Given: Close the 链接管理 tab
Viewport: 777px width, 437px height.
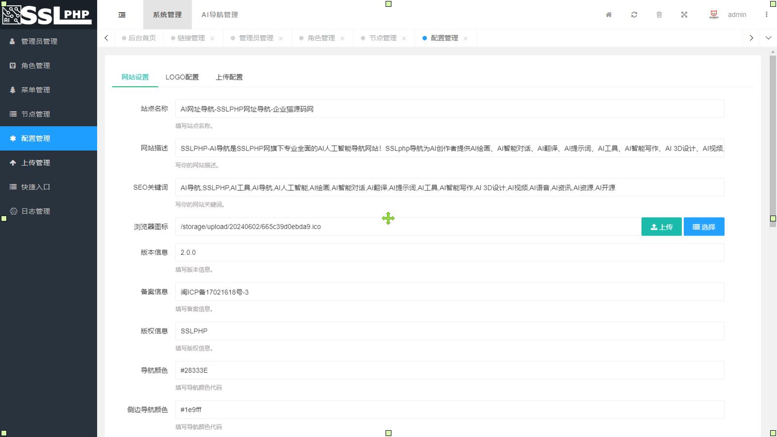Looking at the screenshot, I should click(212, 38).
